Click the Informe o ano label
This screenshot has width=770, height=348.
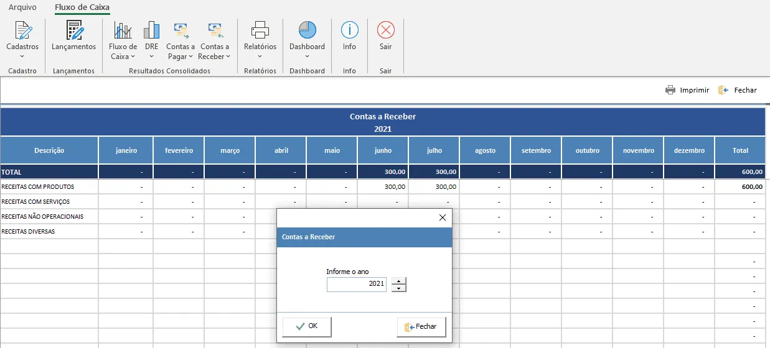pyautogui.click(x=347, y=272)
